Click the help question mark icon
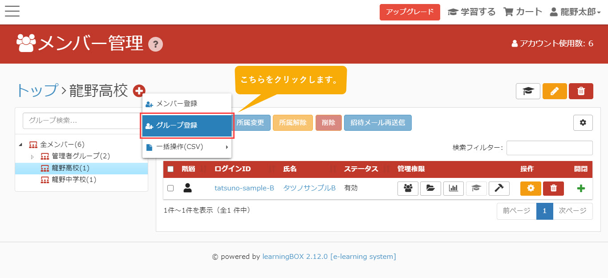 tap(155, 44)
